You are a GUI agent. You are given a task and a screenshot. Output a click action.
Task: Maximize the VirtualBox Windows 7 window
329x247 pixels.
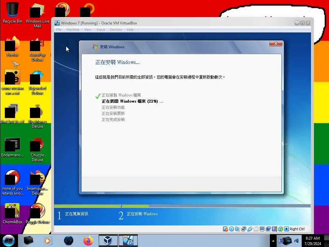point(302,23)
